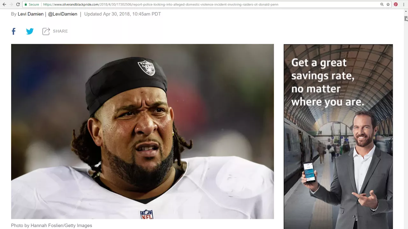Open the author link Levi Damien

(x=31, y=14)
